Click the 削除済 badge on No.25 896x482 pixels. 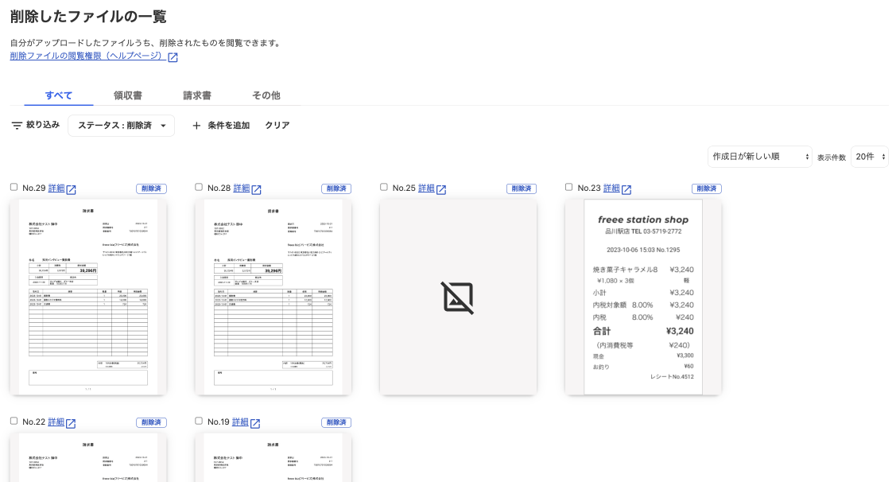tap(522, 189)
